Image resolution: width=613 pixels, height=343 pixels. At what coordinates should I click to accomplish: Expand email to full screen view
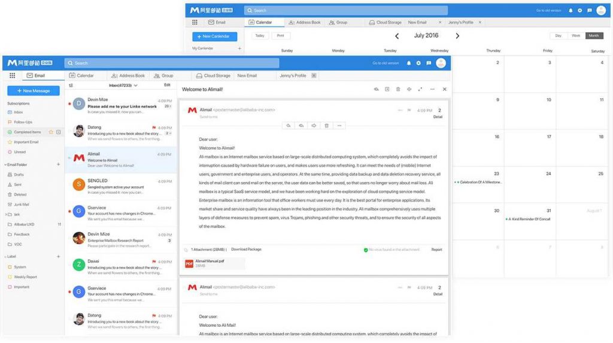click(x=420, y=89)
